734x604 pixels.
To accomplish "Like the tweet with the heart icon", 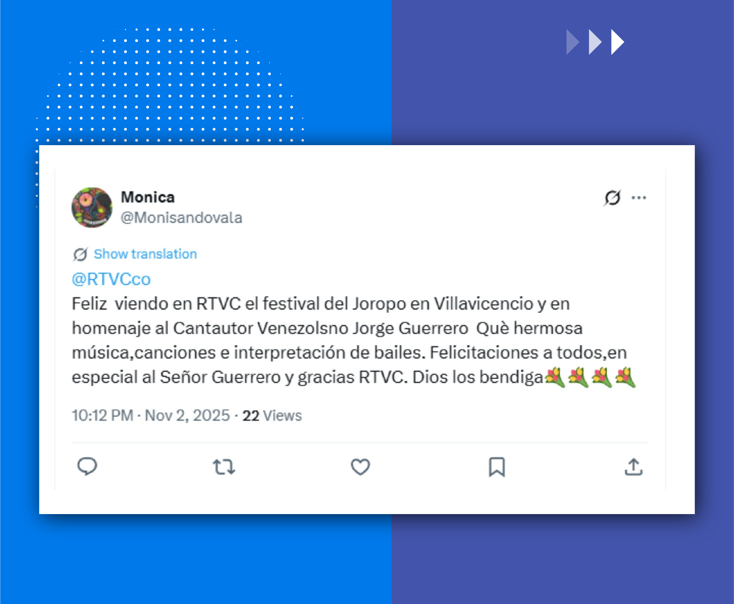I will (360, 467).
